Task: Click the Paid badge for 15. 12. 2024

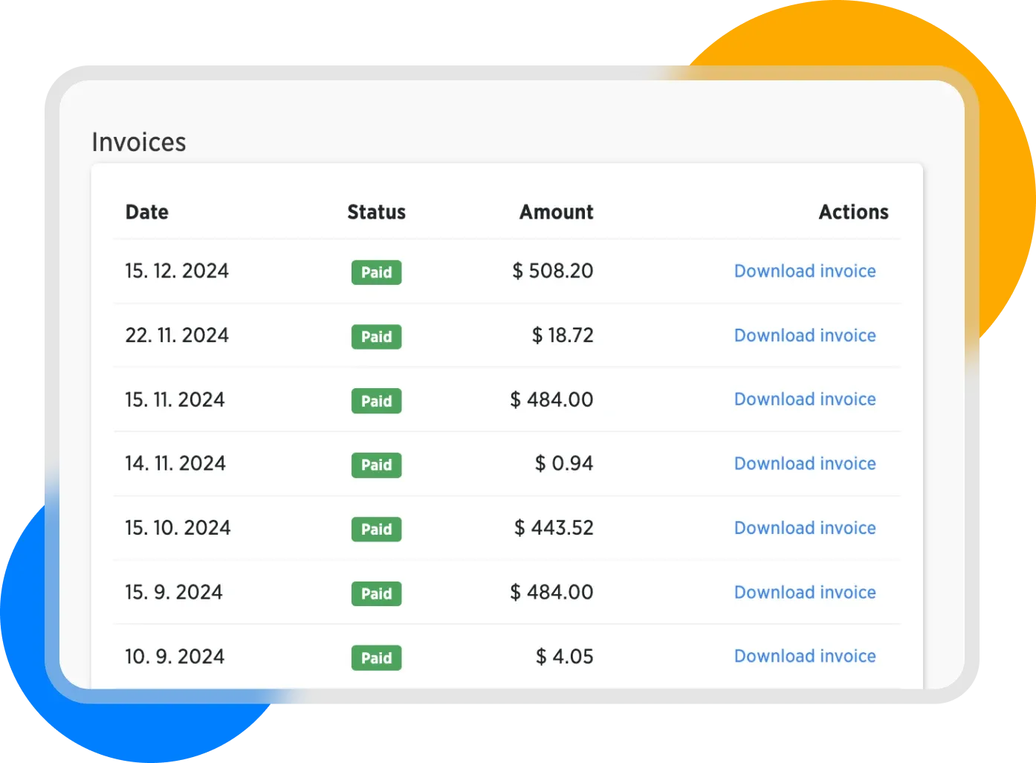Action: pos(376,272)
